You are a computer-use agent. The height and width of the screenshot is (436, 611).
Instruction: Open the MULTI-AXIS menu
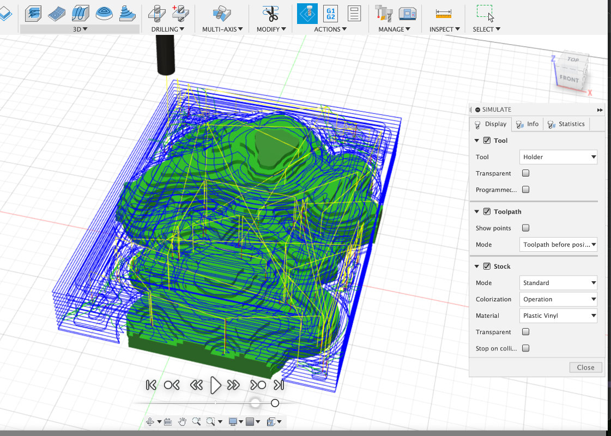(222, 29)
